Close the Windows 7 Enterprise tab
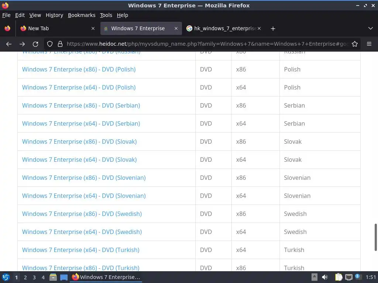This screenshot has height=283, width=378. (176, 28)
